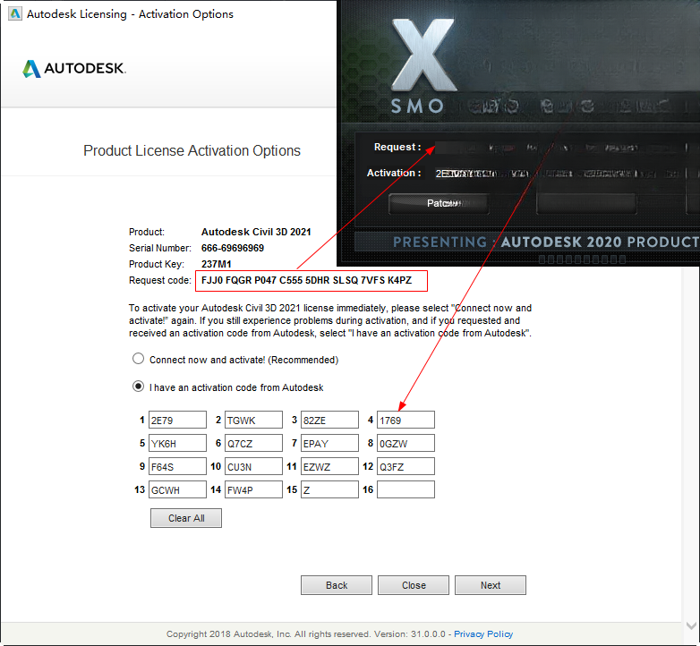Viewport: 700px width, 646px height.
Task: Click activation code field 10 containing CU3N
Action: coord(253,466)
